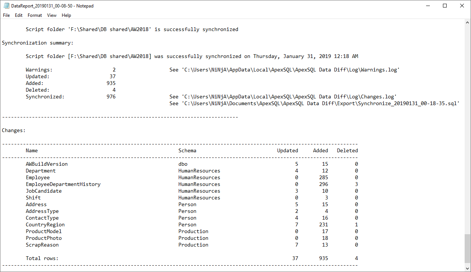Click the Notepad icon in title bar
This screenshot has width=471, height=272.
click(x=6, y=6)
